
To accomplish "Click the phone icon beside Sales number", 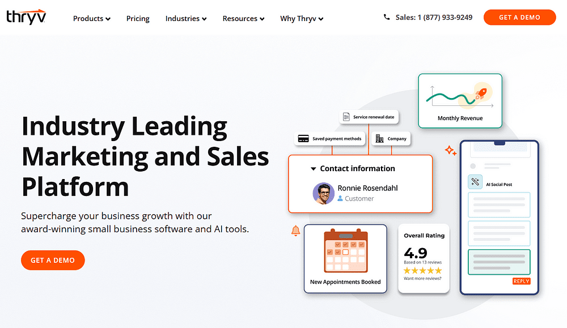I will pos(387,17).
